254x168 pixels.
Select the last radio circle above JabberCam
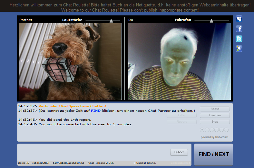[x=226, y=130]
